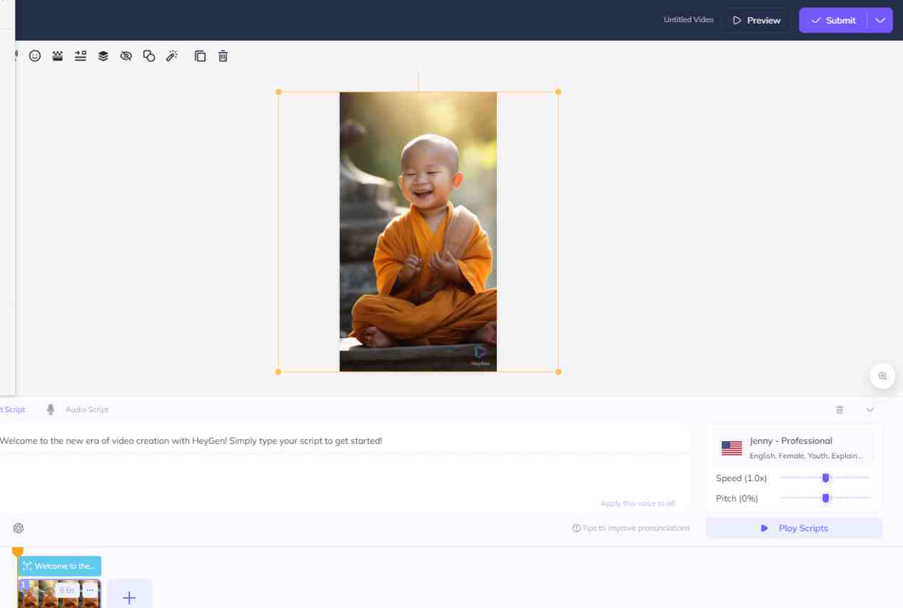The width and height of the screenshot is (903, 608).
Task: Open the dropdown arrow beside Submit
Action: [880, 20]
